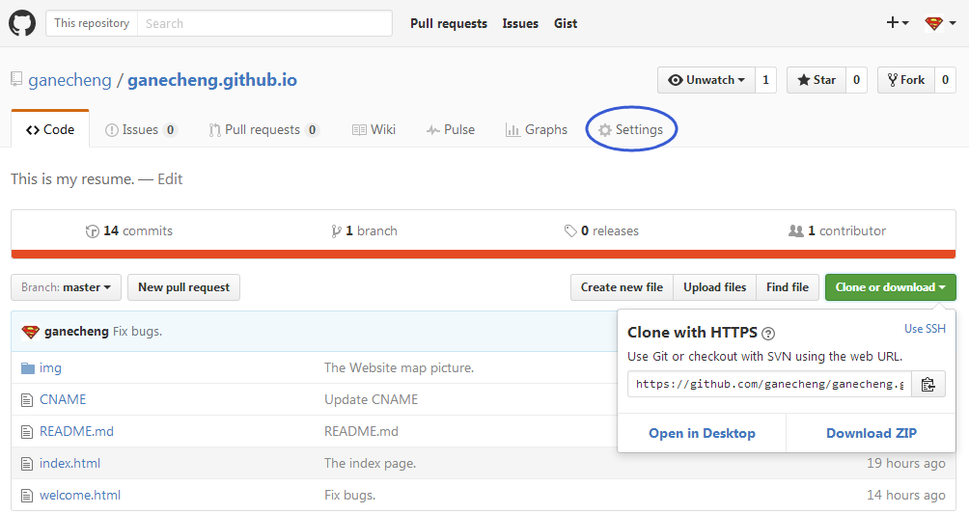The height and width of the screenshot is (514, 969).
Task: Click 'The Website map picture.' commit message
Action: [400, 368]
